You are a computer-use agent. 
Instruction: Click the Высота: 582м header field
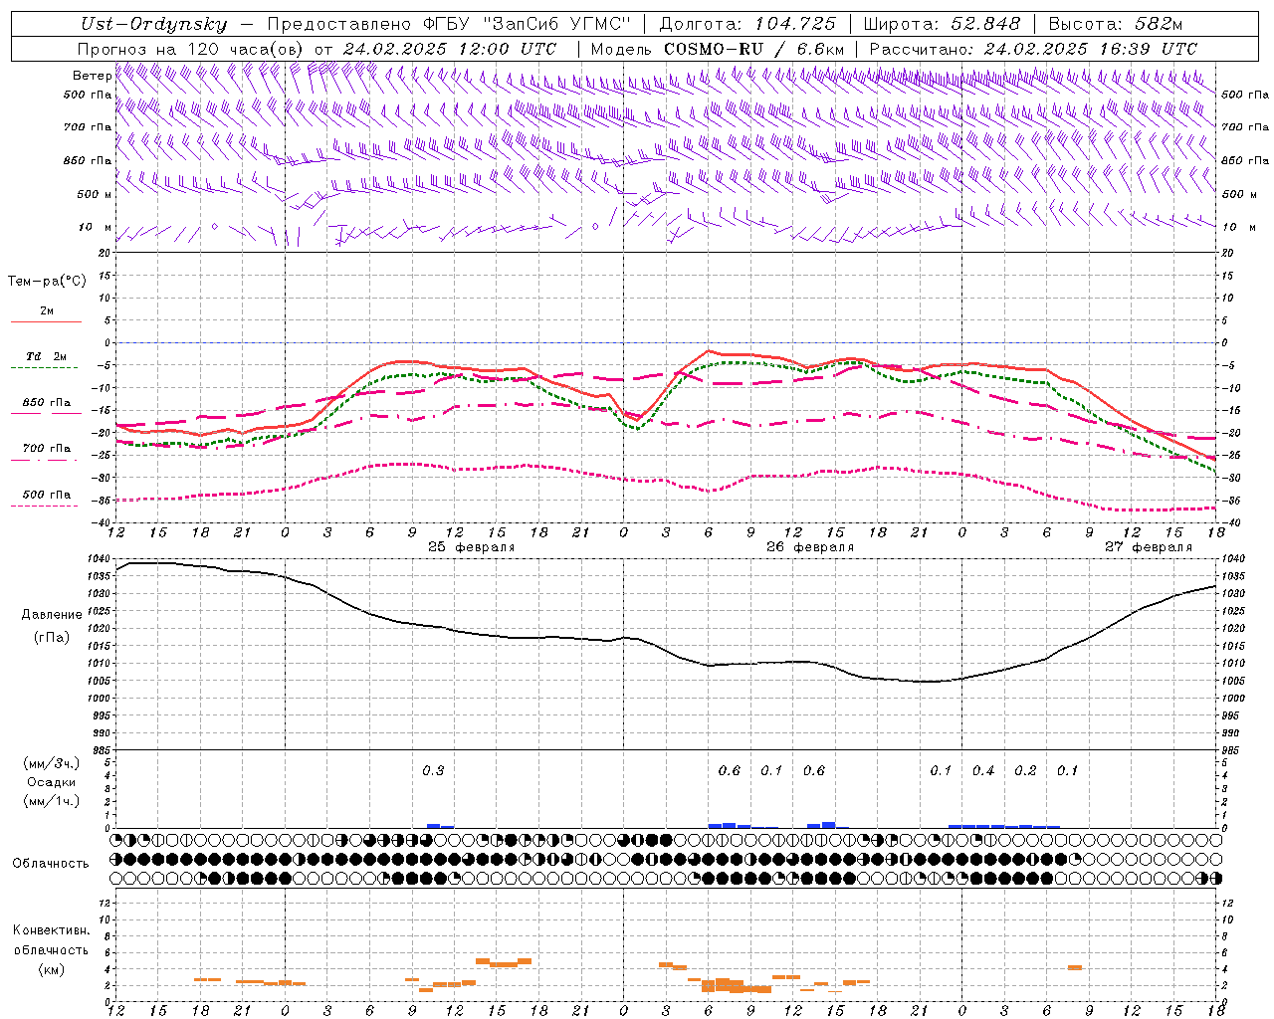pos(1115,24)
